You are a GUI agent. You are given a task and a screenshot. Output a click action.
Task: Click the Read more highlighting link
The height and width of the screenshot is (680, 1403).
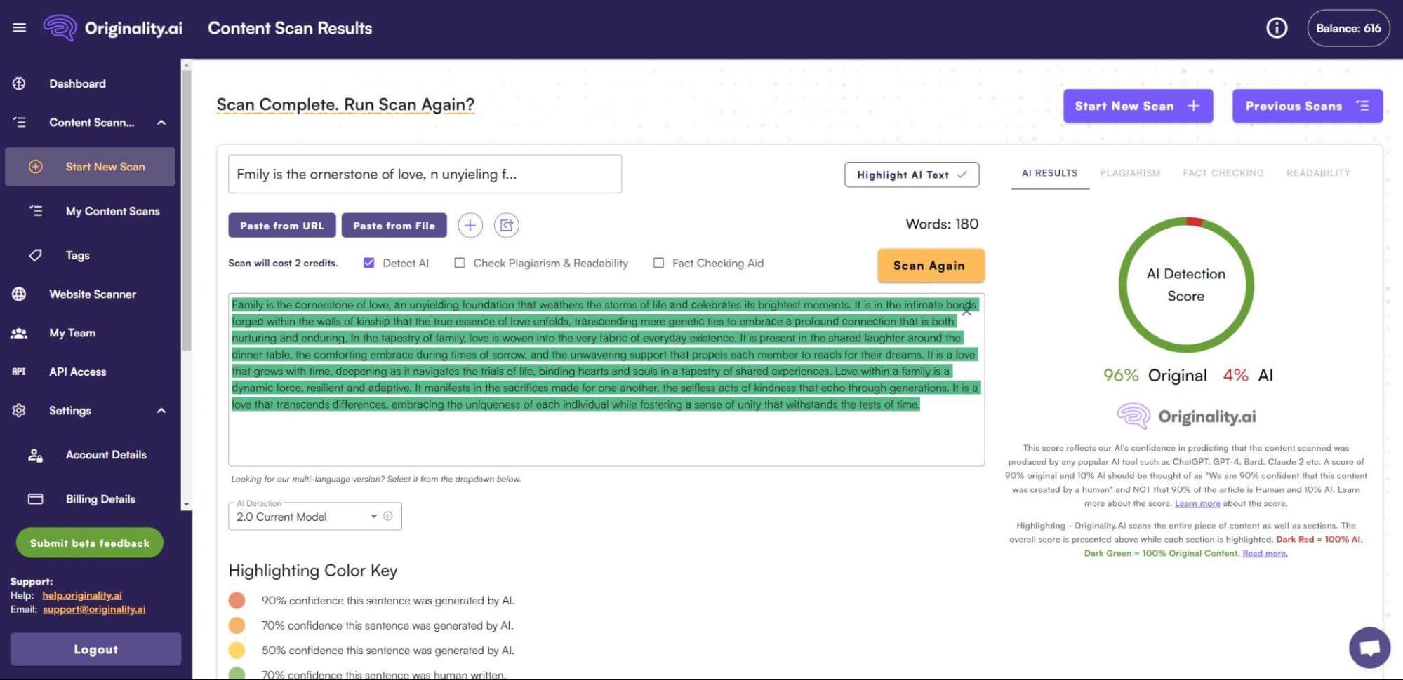coord(1265,553)
